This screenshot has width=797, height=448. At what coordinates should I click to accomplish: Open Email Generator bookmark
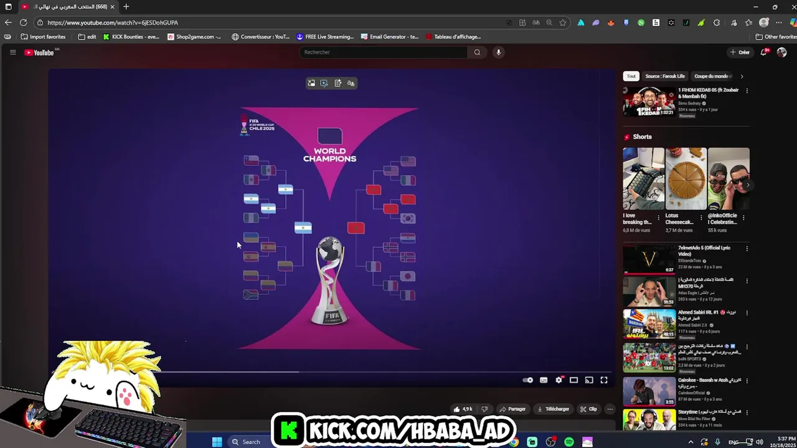pos(389,37)
